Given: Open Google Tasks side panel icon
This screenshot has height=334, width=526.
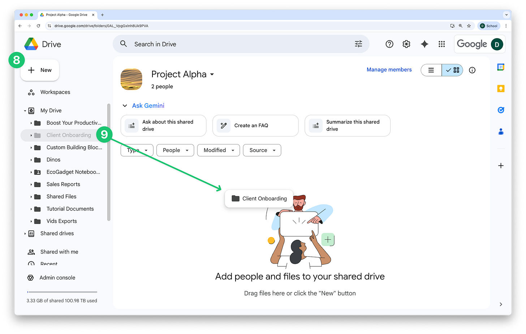Looking at the screenshot, I should point(501,110).
